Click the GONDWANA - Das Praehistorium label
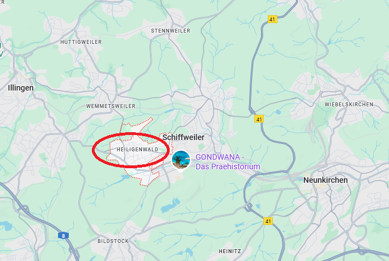389x261 pixels. (x=228, y=161)
